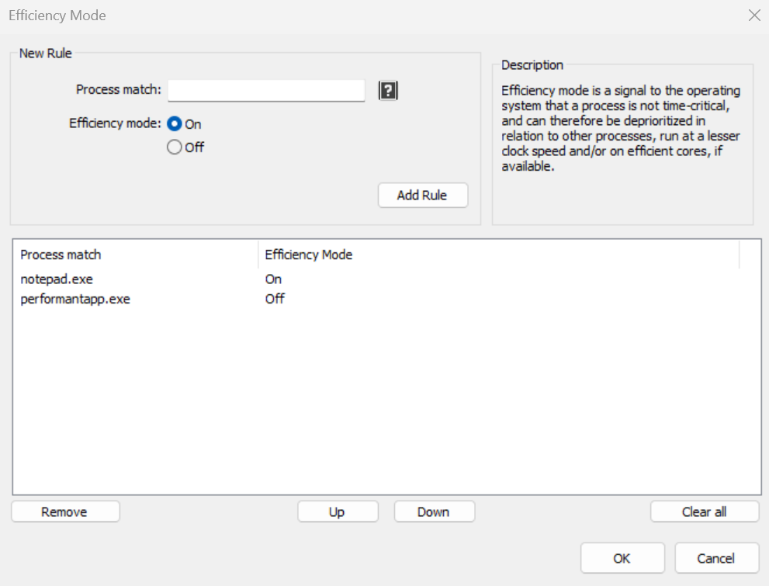The width and height of the screenshot is (769, 586).
Task: Click the Clear all button
Action: coord(705,511)
